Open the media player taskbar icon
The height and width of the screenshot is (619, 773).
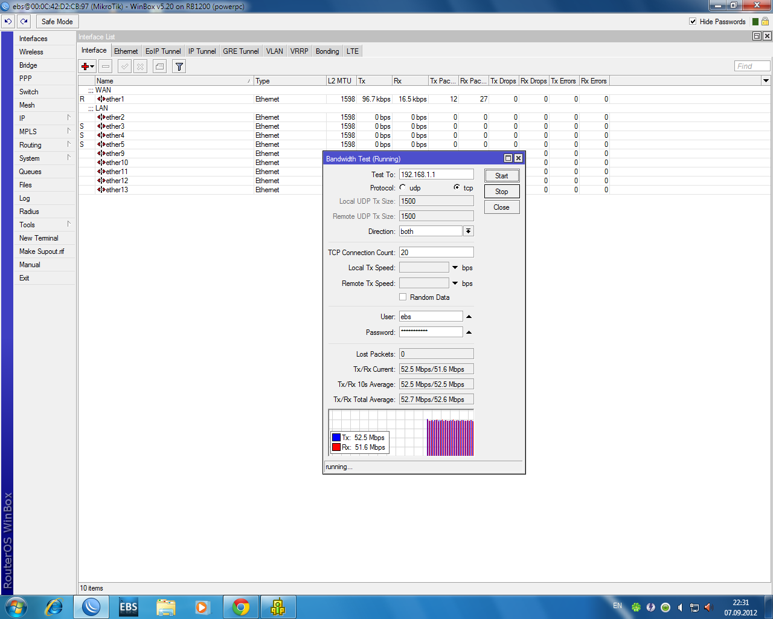tap(202, 607)
